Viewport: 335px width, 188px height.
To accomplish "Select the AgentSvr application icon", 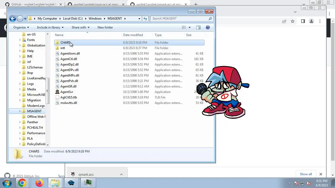I will click(x=57, y=92).
